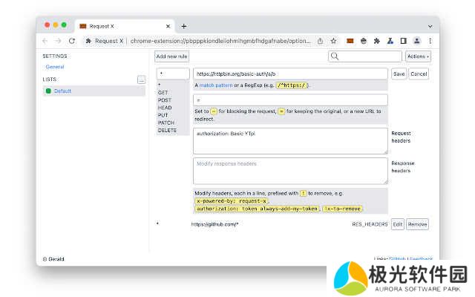Toggle the green Default list indicator
Viewport: 475px width, 297px height.
click(x=48, y=91)
